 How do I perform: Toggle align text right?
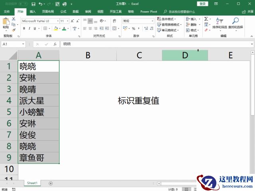click(x=96, y=28)
